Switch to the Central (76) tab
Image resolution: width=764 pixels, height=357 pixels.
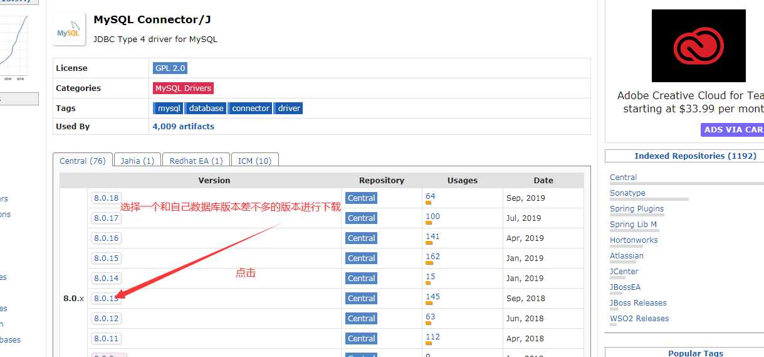coord(83,161)
